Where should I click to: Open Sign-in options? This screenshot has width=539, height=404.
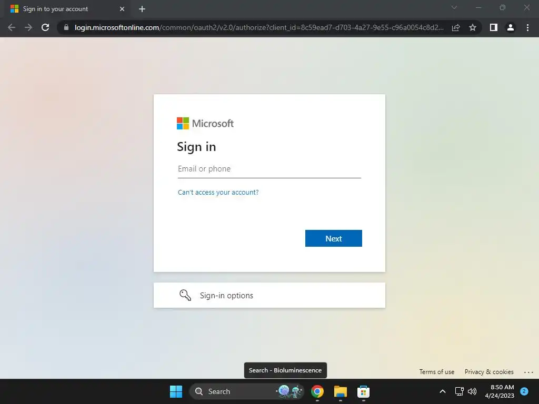(269, 295)
